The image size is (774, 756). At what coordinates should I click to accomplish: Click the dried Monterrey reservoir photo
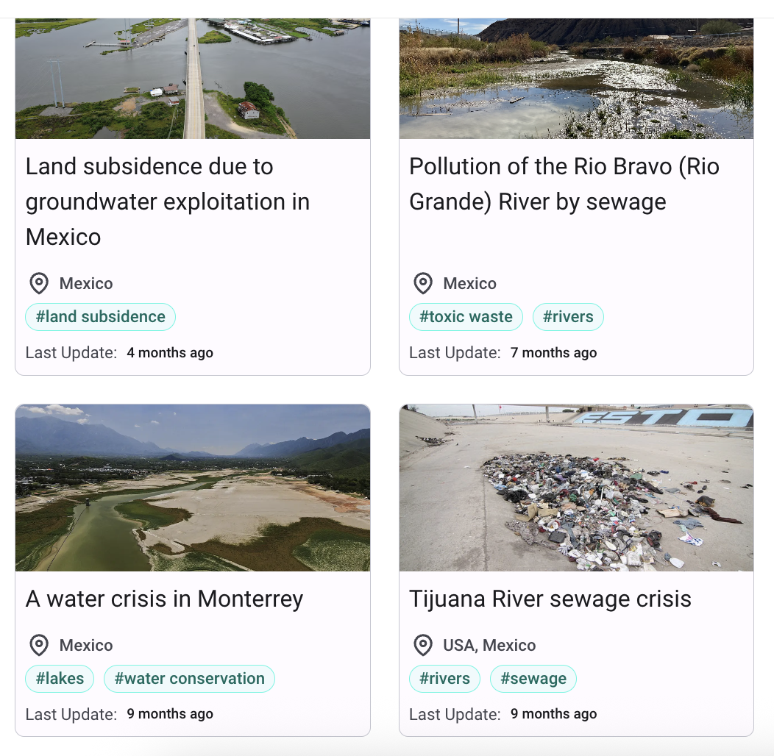click(193, 488)
